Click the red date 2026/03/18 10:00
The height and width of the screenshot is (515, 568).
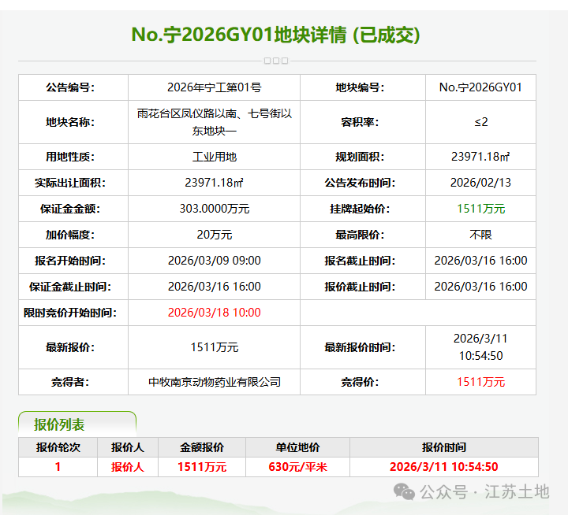(214, 313)
